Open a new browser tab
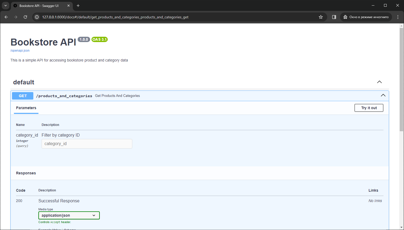 tap(78, 5)
